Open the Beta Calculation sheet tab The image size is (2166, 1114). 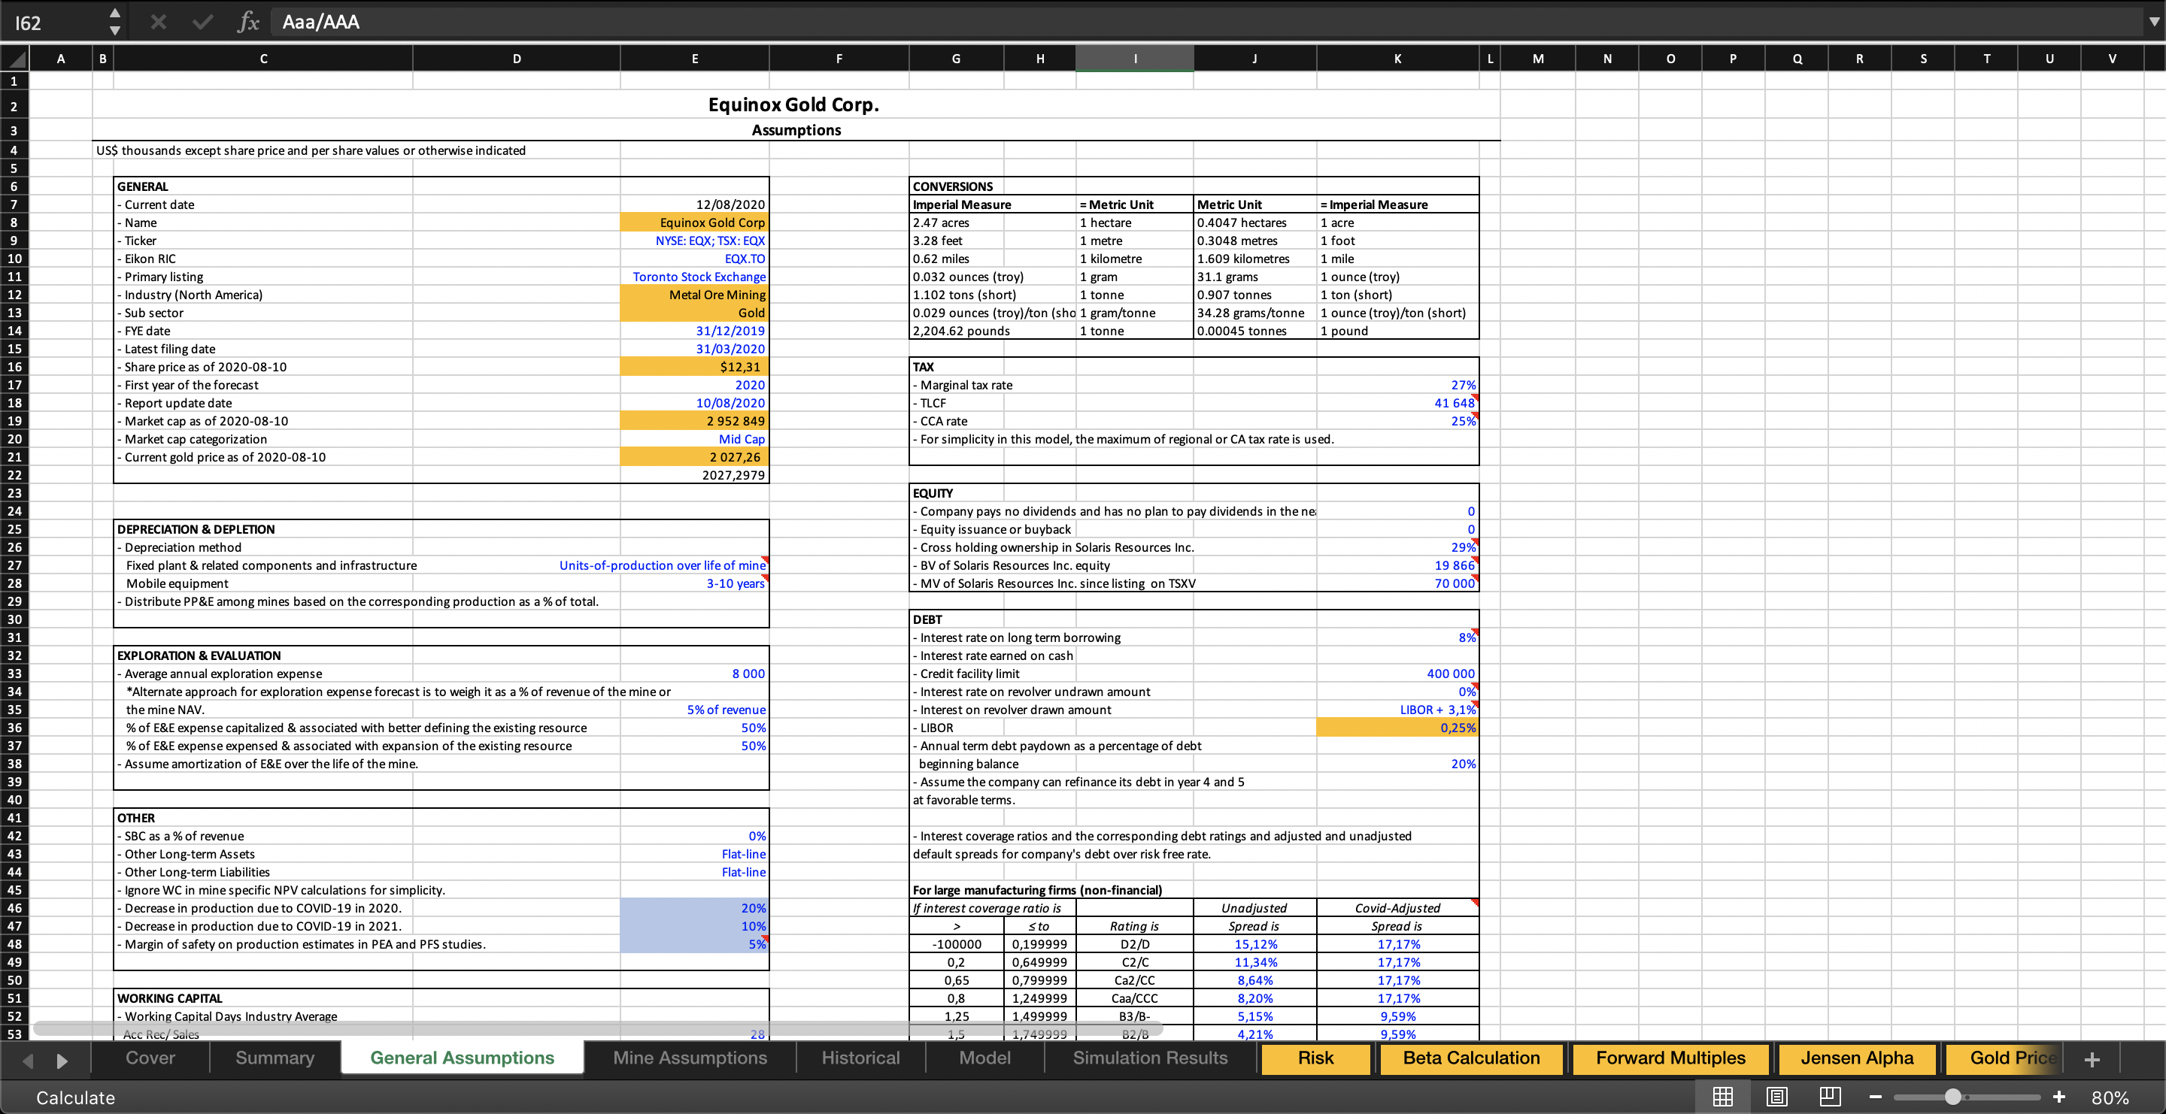[1472, 1058]
